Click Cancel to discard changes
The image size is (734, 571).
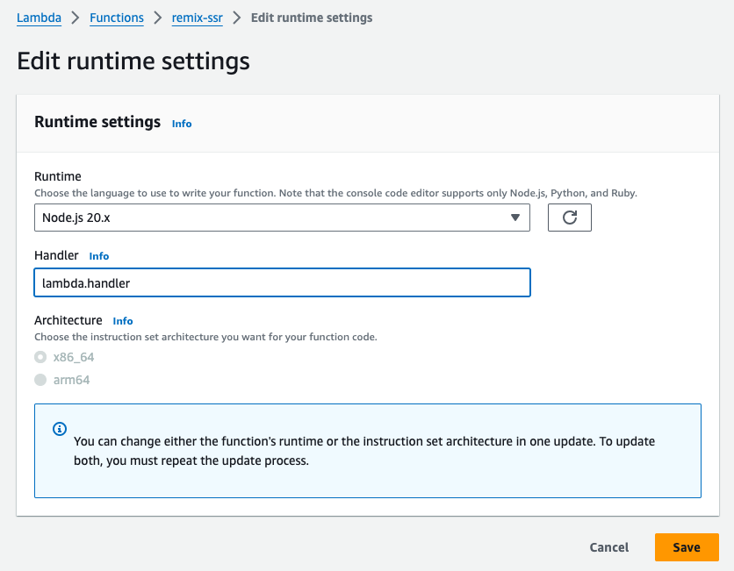pyautogui.click(x=608, y=546)
